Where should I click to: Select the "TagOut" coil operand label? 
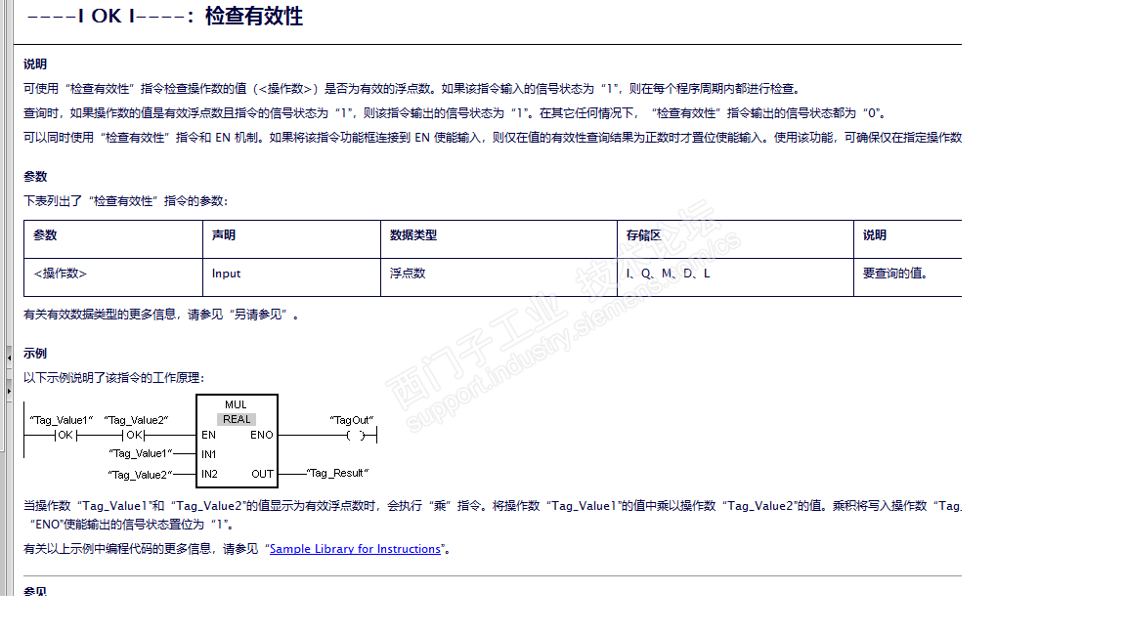[352, 420]
